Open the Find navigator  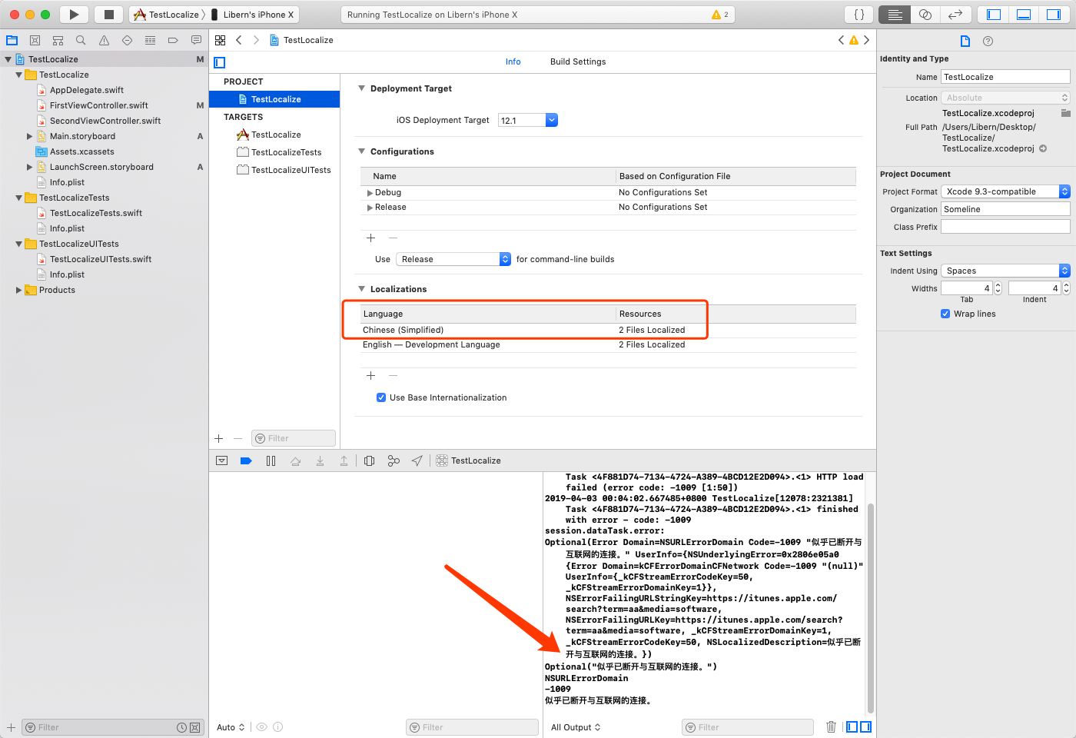click(x=81, y=40)
